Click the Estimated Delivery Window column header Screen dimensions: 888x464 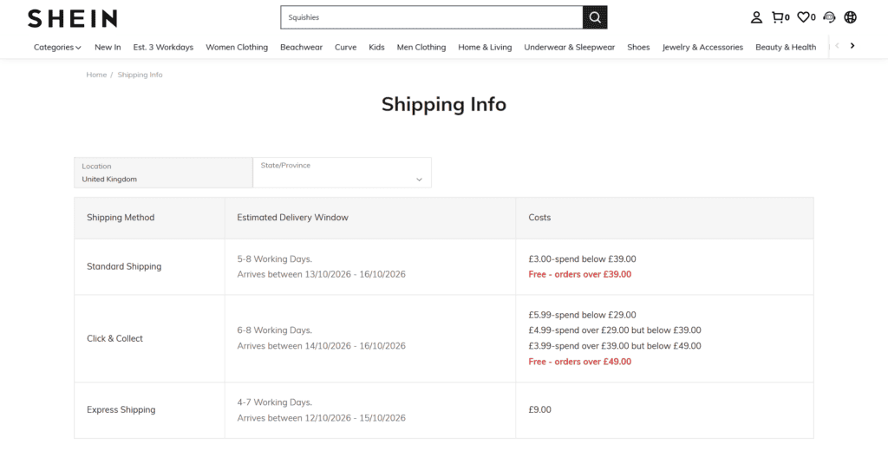tap(293, 218)
